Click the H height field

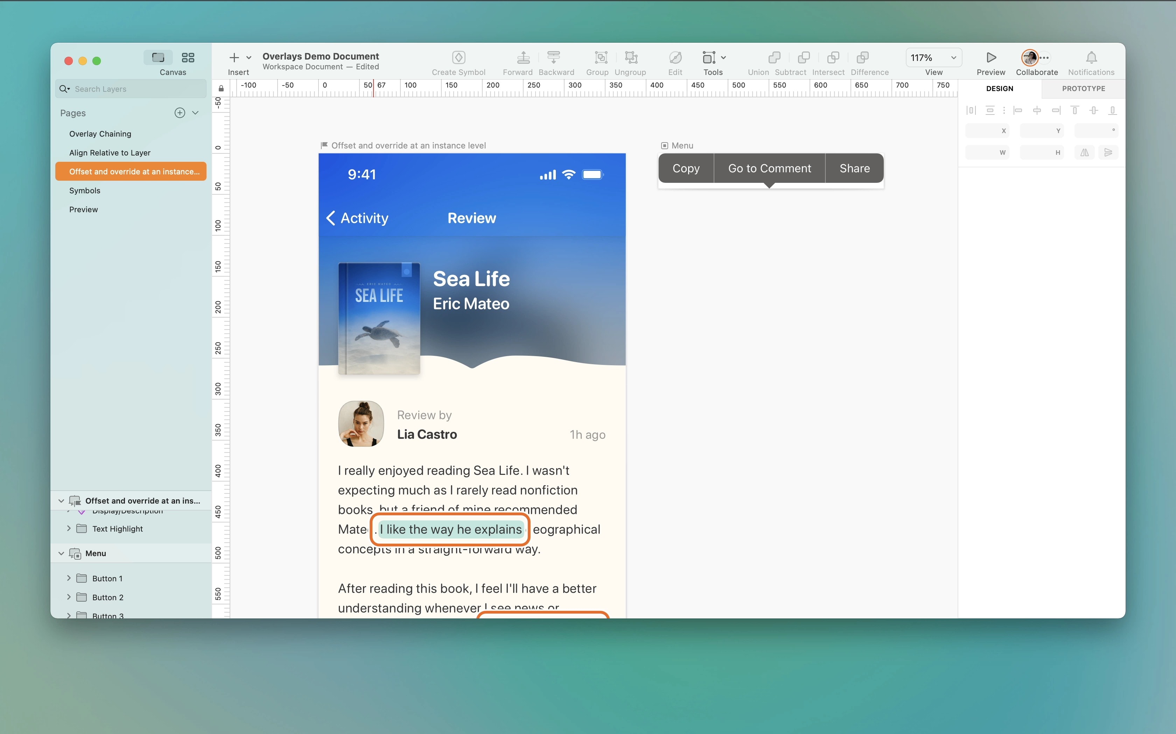[x=1042, y=153]
